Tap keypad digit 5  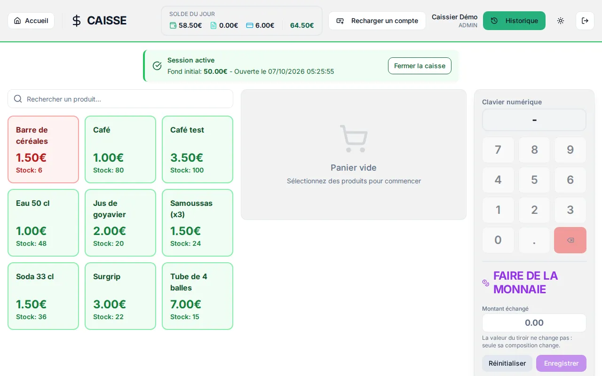tap(534, 180)
